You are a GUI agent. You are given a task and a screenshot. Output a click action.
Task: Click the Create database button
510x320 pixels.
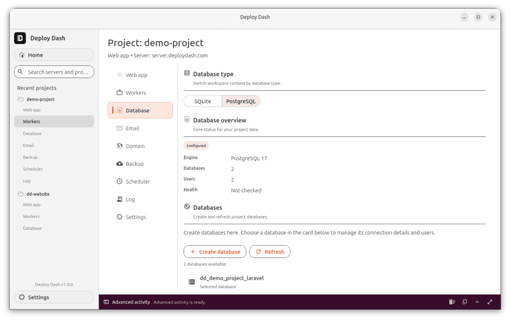coord(215,252)
